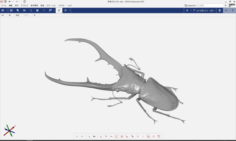Switch to the 測定 tab

coord(17,15)
